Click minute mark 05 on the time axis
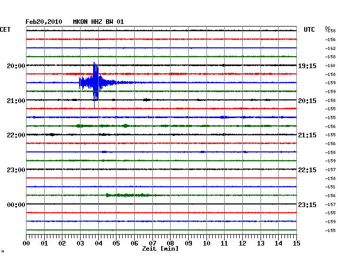 coord(116,243)
